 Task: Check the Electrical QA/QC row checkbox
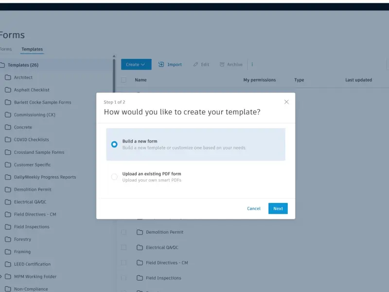pyautogui.click(x=124, y=247)
